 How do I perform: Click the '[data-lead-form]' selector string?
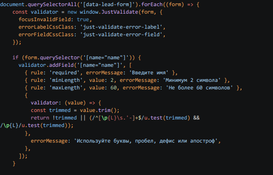[107, 4]
